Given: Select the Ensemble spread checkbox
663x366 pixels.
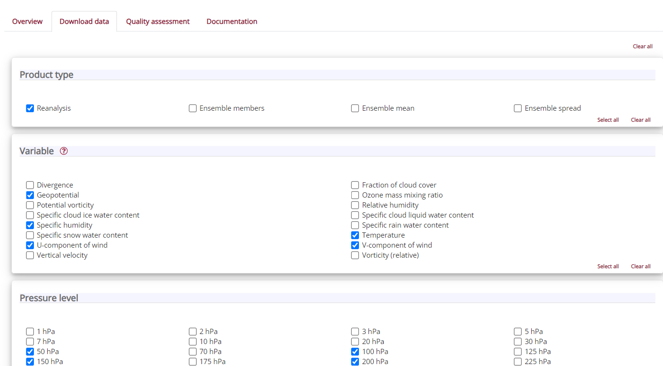Looking at the screenshot, I should click(x=518, y=108).
